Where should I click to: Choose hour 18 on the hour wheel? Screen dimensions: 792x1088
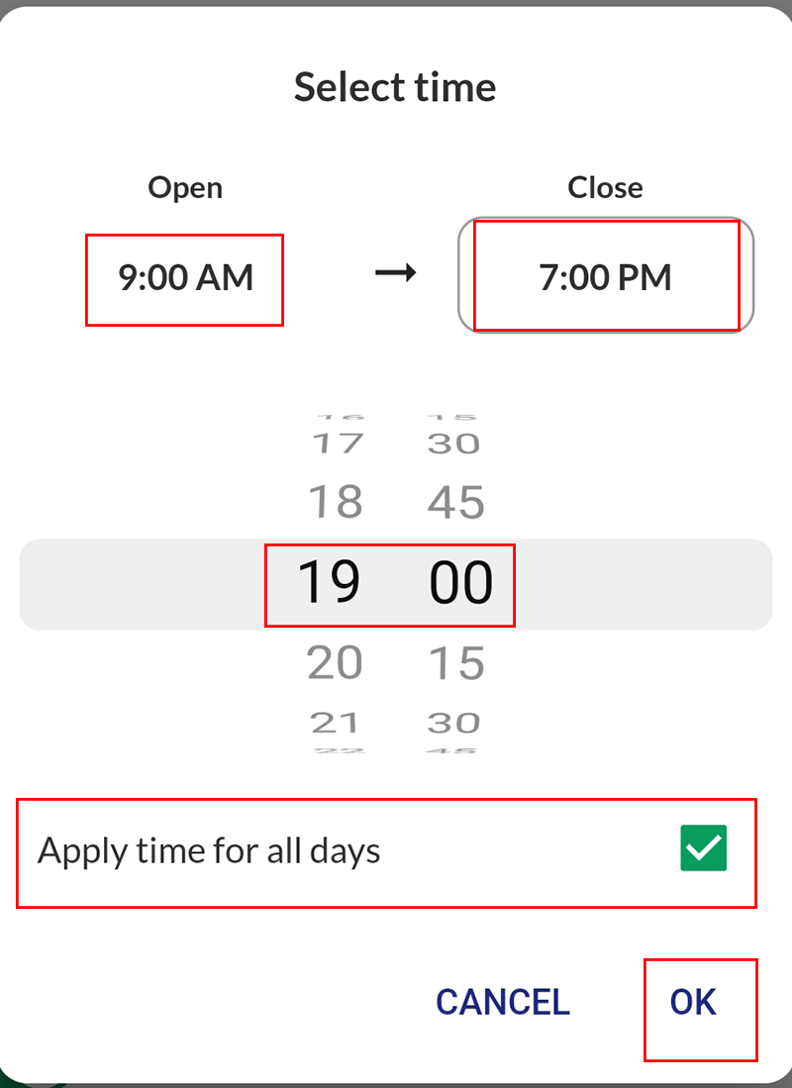point(337,501)
